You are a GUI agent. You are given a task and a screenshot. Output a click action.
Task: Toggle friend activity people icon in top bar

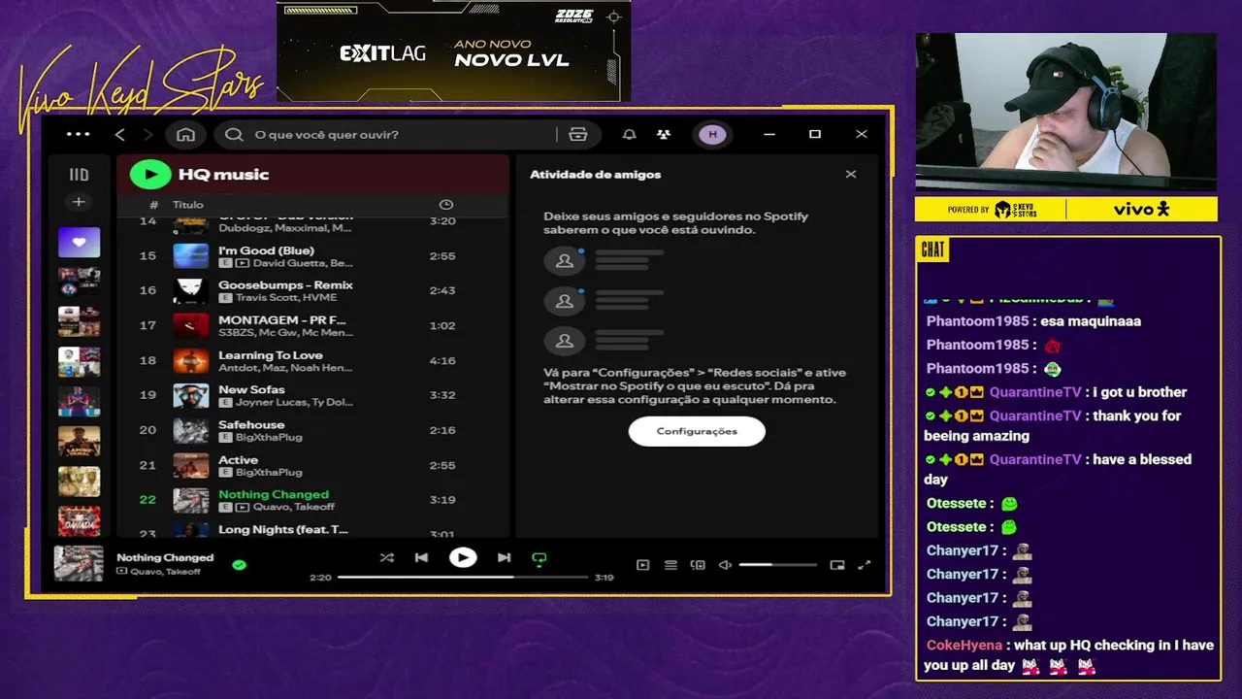[x=663, y=134]
